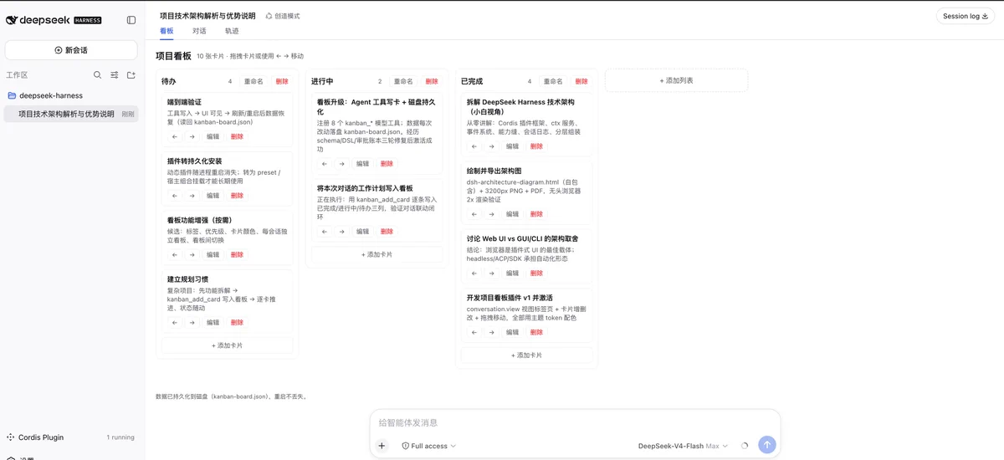The width and height of the screenshot is (1004, 460).
Task: Switch to the 对话 tab
Action: click(x=199, y=31)
